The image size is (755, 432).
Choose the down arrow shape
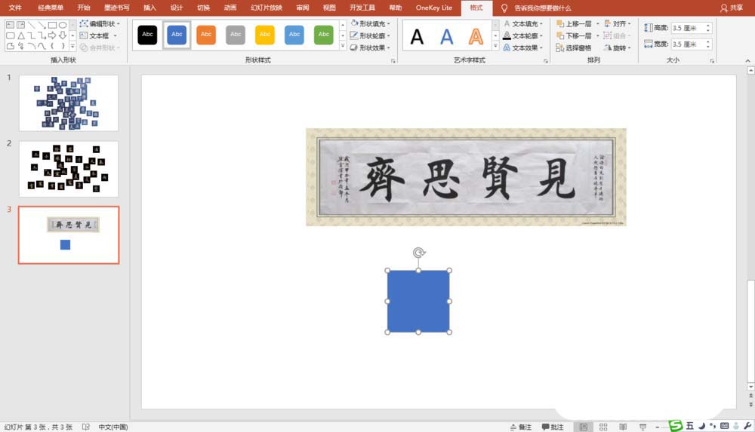point(63,35)
